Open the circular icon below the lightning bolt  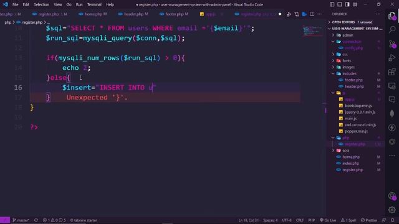(392, 141)
